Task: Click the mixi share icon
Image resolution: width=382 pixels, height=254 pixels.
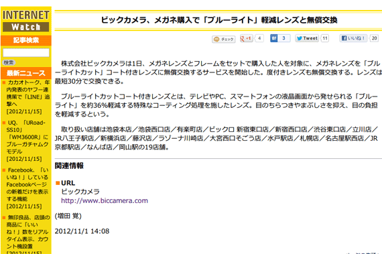Action: tap(274, 38)
